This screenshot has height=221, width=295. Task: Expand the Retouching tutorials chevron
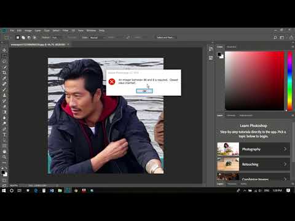tap(285, 164)
